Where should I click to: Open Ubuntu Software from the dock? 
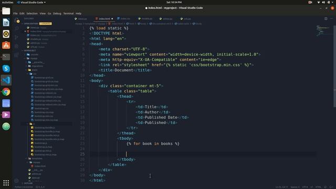pyautogui.click(x=6, y=46)
